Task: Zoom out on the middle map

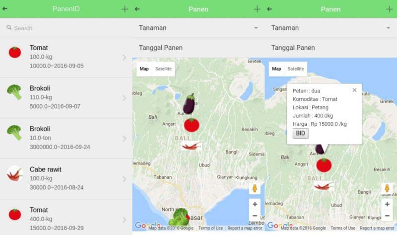Action: point(255,216)
